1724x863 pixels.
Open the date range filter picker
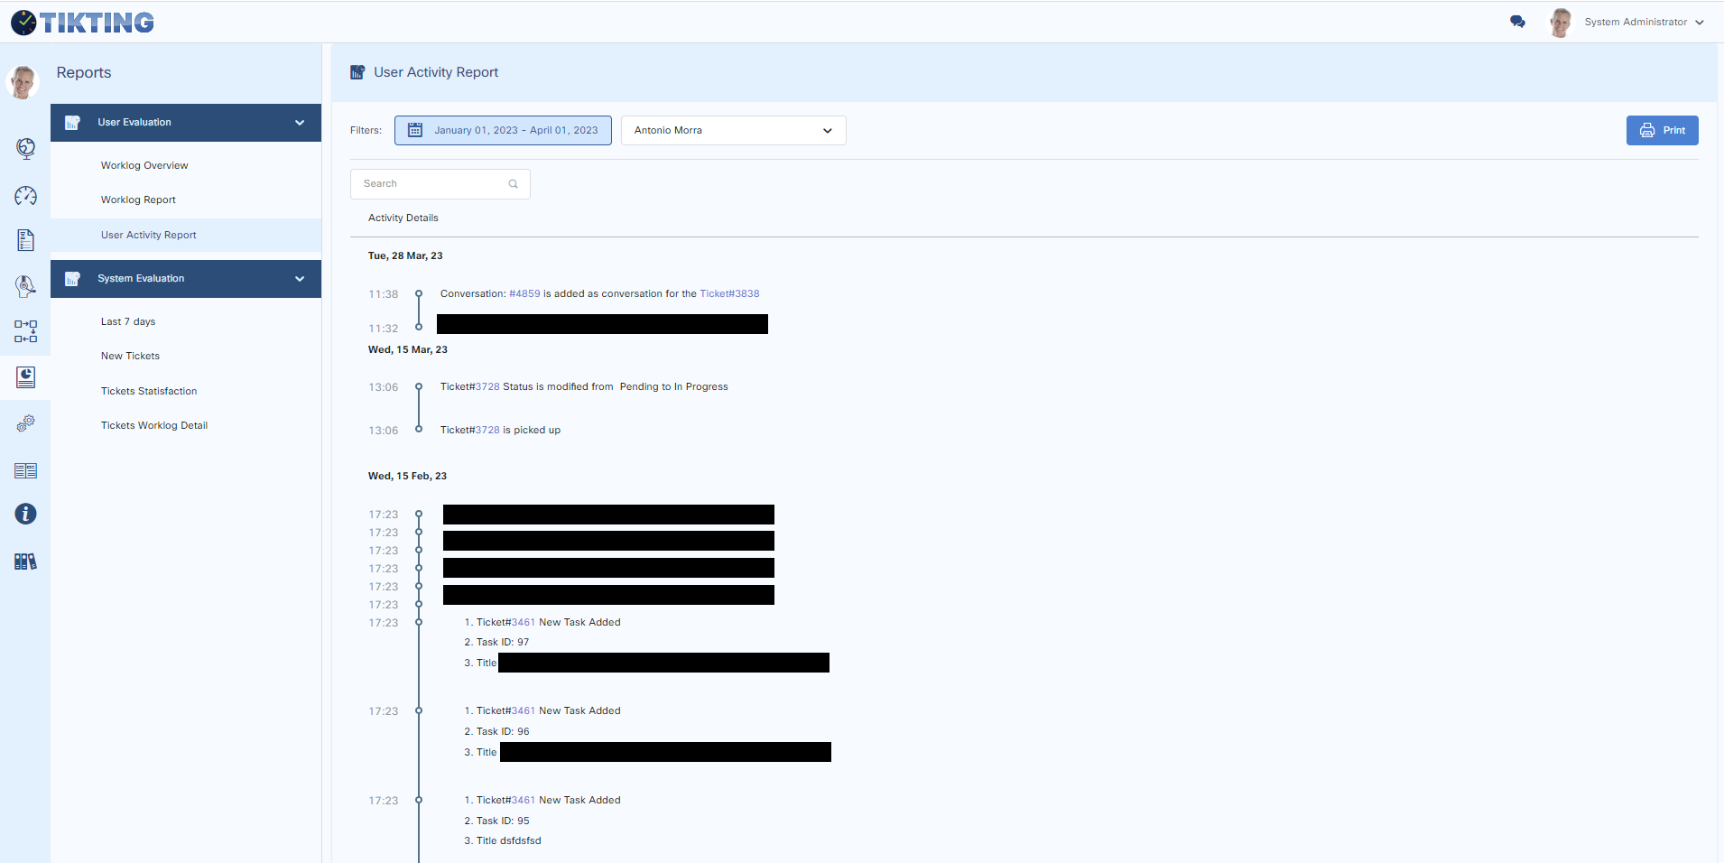coord(503,130)
